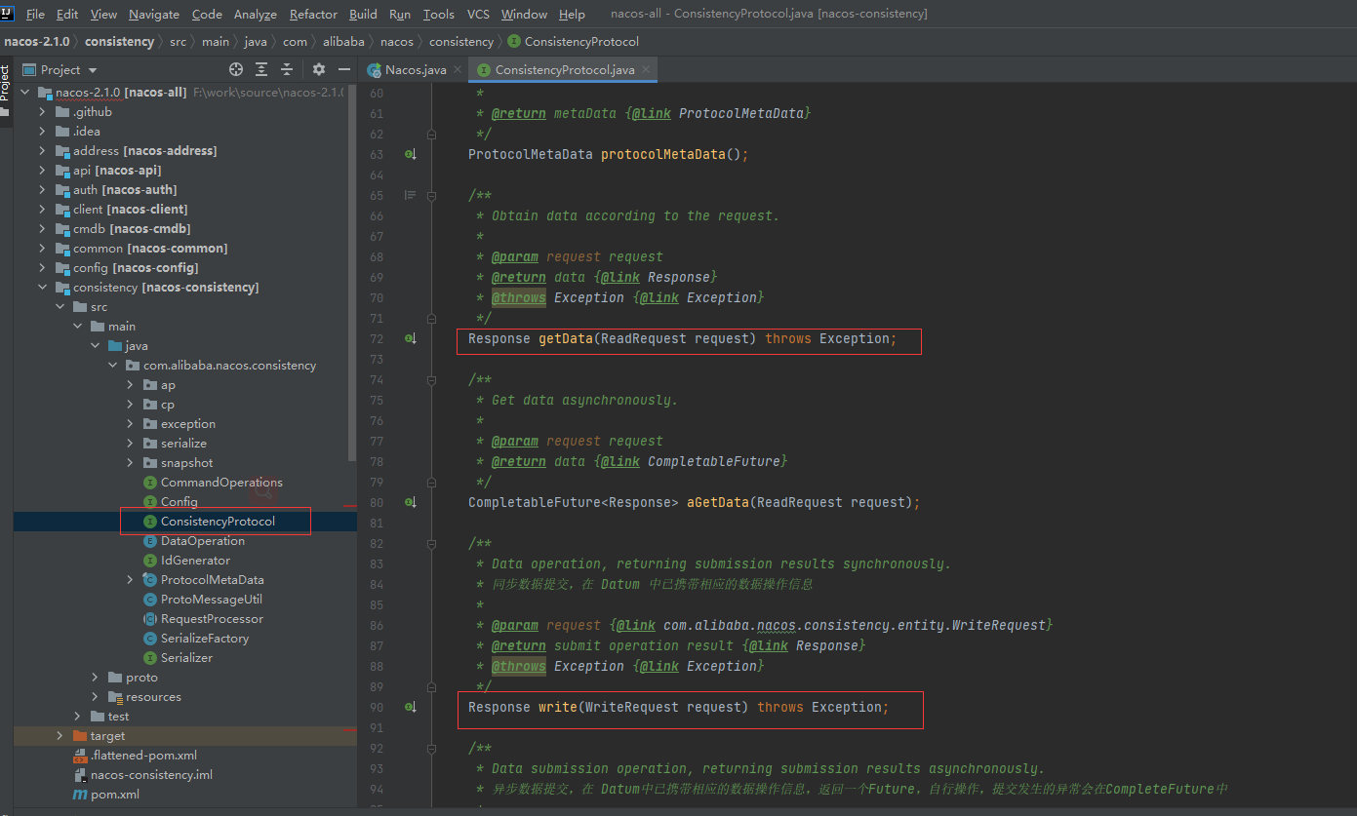Click the ProtoMessageUtil class icon
The image size is (1357, 816).
point(150,600)
